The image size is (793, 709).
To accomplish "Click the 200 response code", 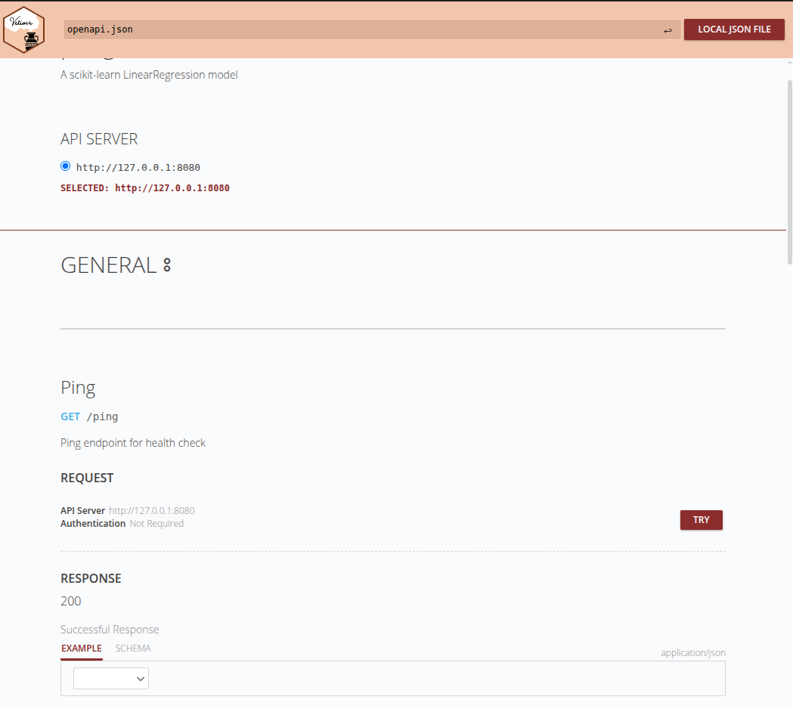I will click(71, 601).
